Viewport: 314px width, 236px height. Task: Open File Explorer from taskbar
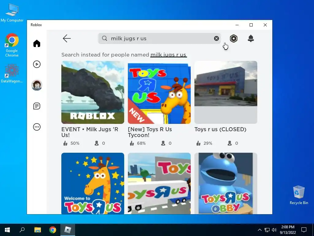pyautogui.click(x=37, y=230)
